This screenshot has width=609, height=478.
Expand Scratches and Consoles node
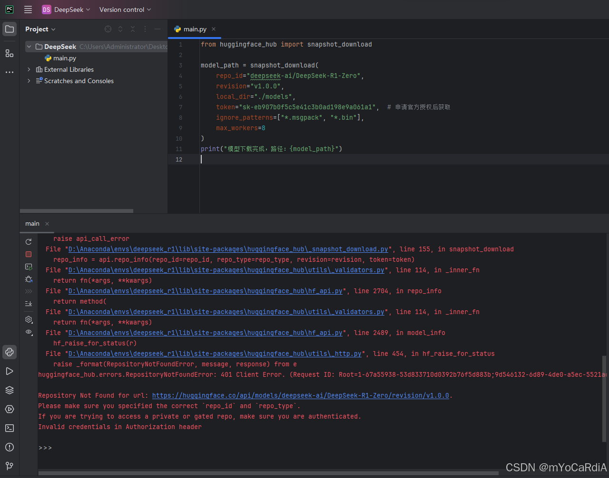[29, 81]
